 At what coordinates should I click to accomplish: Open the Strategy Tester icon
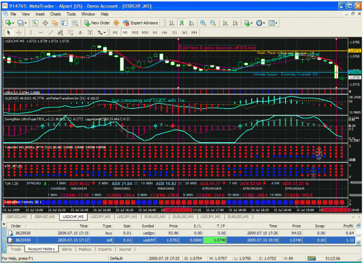click(x=75, y=23)
